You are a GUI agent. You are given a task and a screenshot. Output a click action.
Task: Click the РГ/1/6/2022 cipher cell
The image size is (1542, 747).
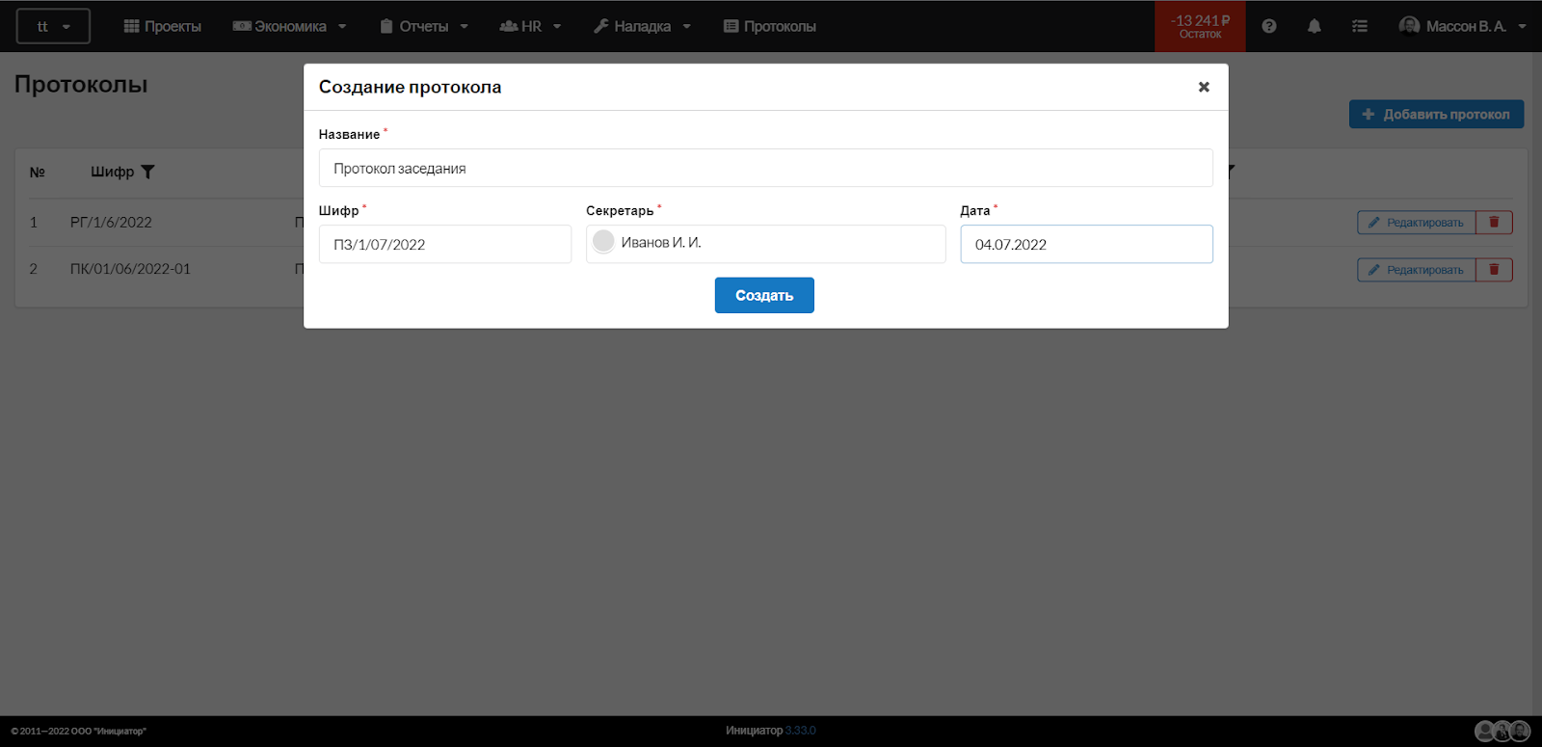[111, 222]
